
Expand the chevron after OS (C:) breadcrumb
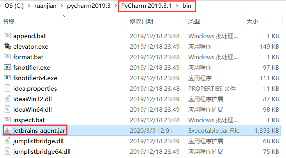[29, 6]
